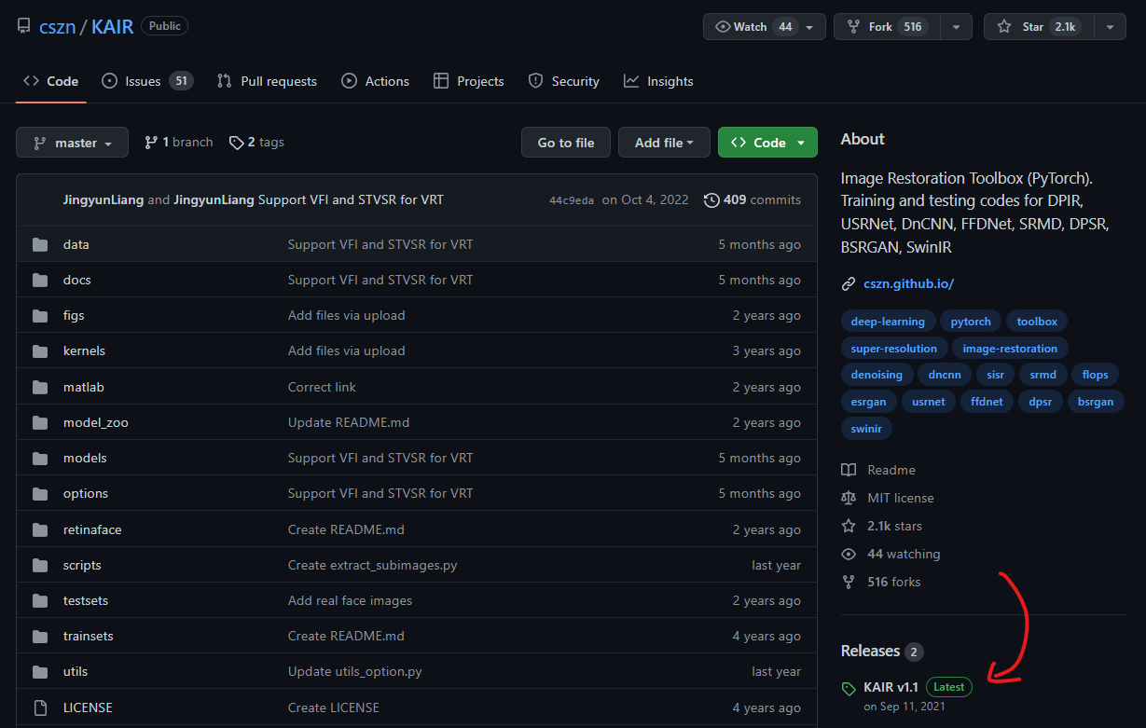Image resolution: width=1146 pixels, height=728 pixels.
Task: Click the scale icon beside MIT license
Action: [849, 498]
